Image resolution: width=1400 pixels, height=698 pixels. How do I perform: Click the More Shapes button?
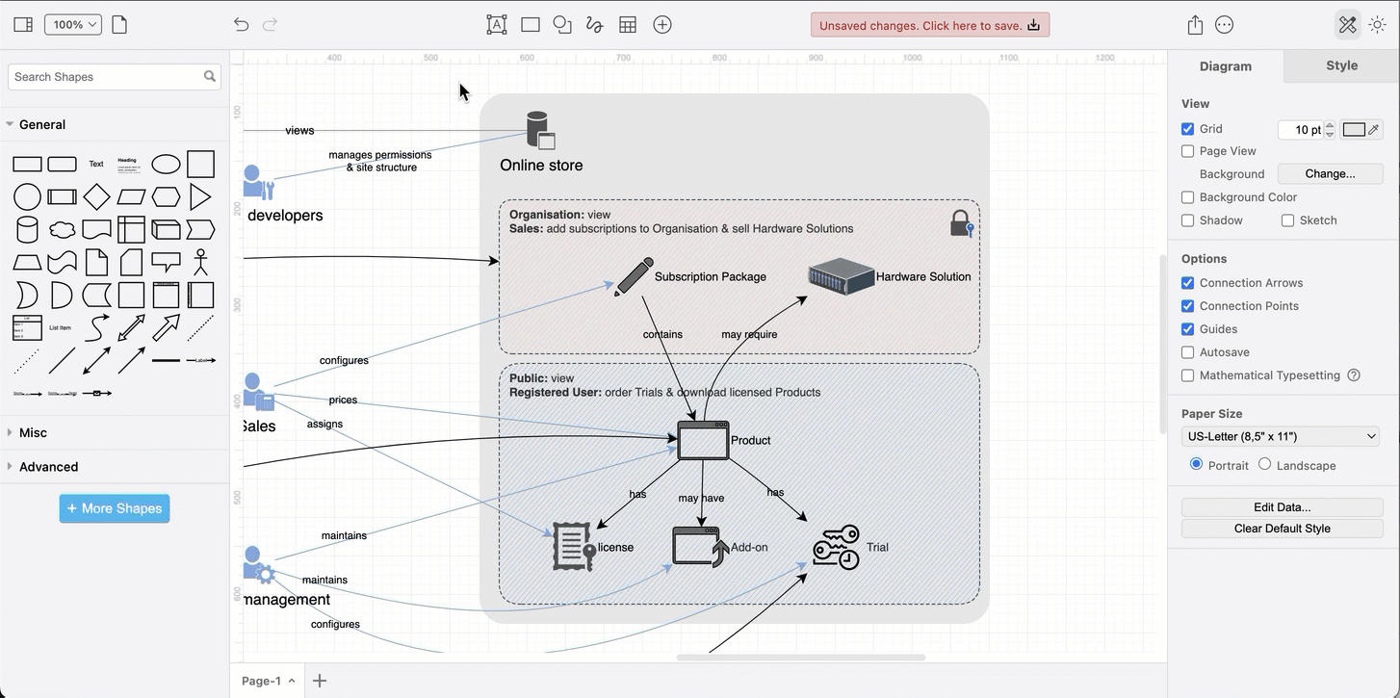(x=114, y=507)
